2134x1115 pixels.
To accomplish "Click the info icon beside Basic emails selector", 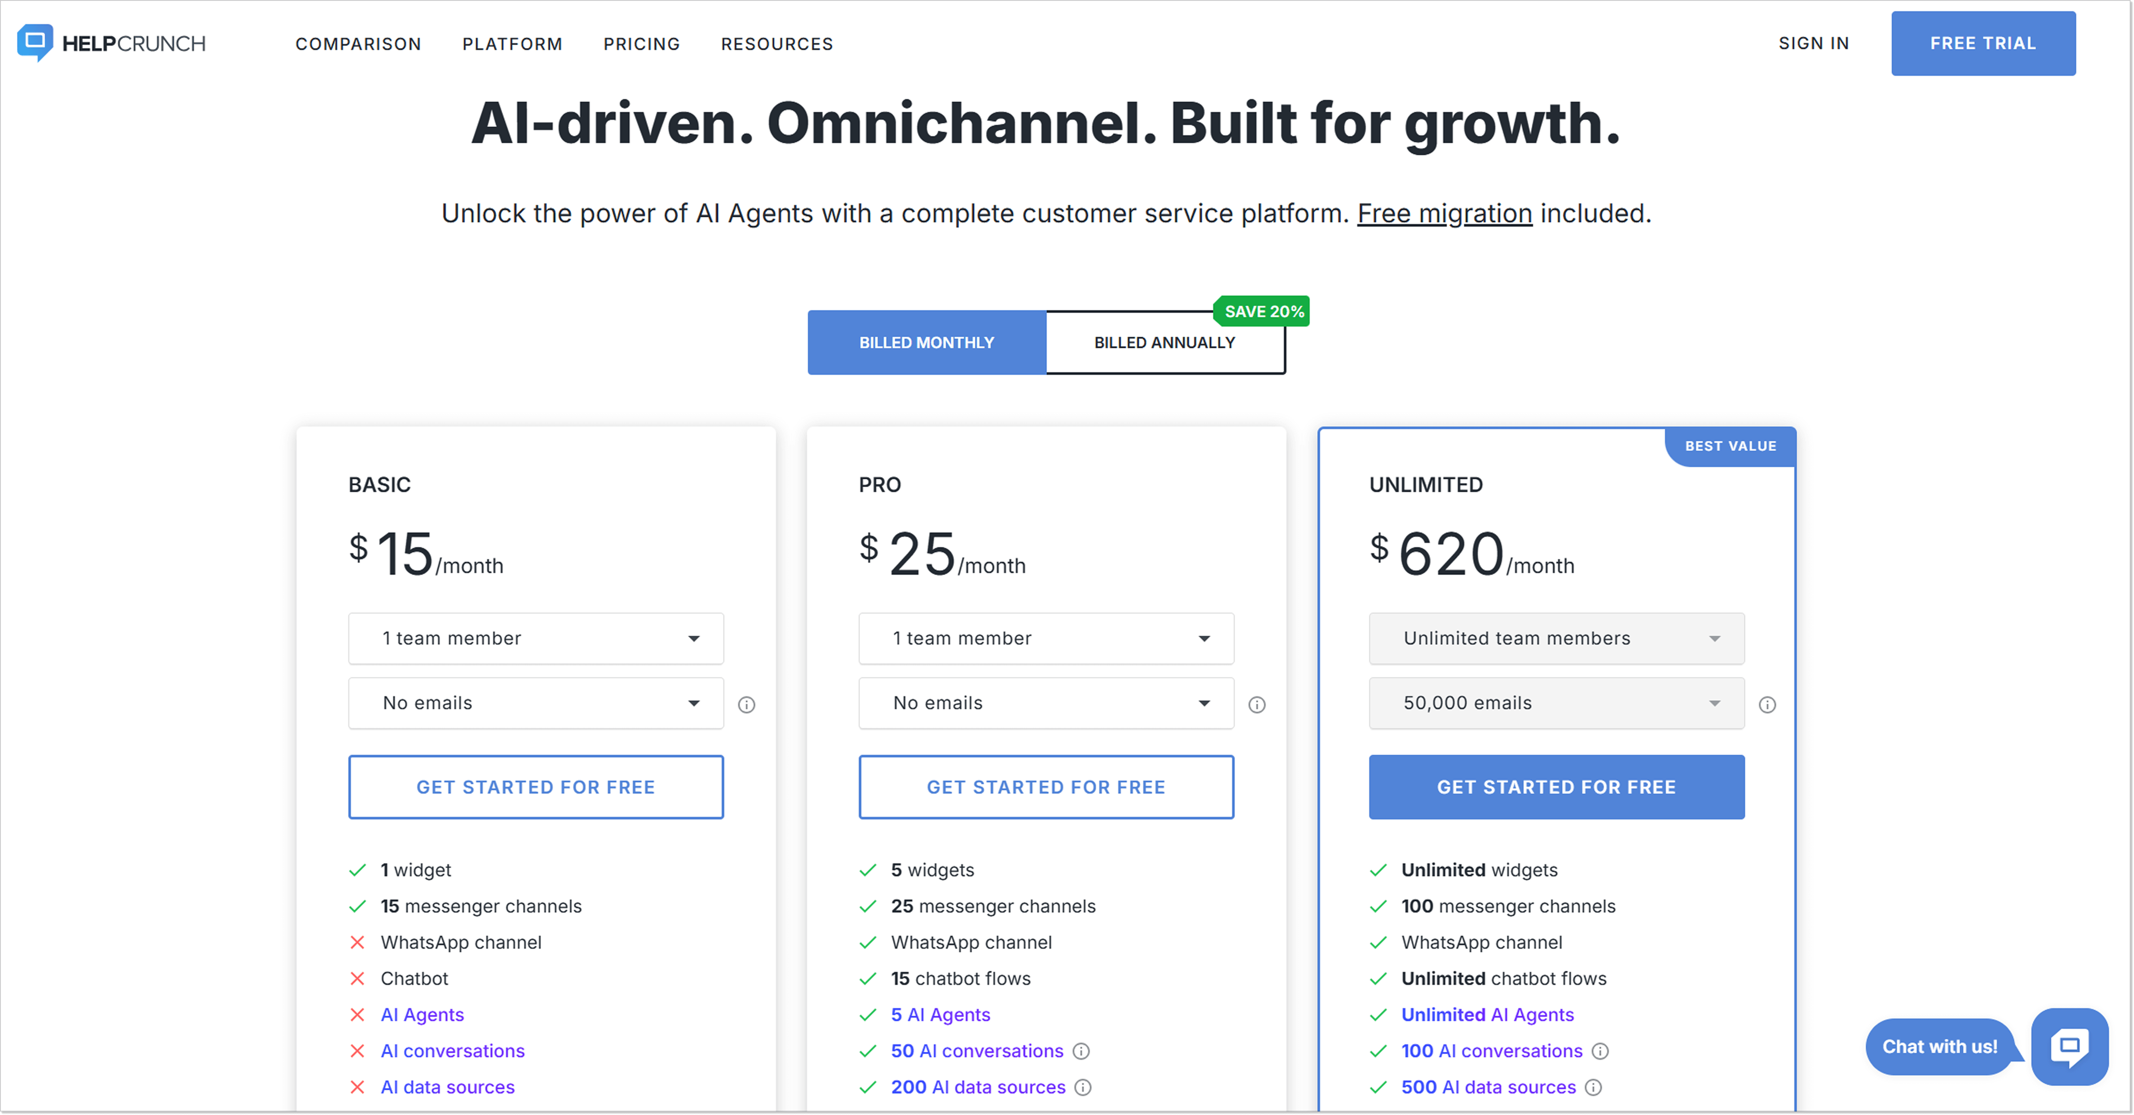I will pos(745,704).
